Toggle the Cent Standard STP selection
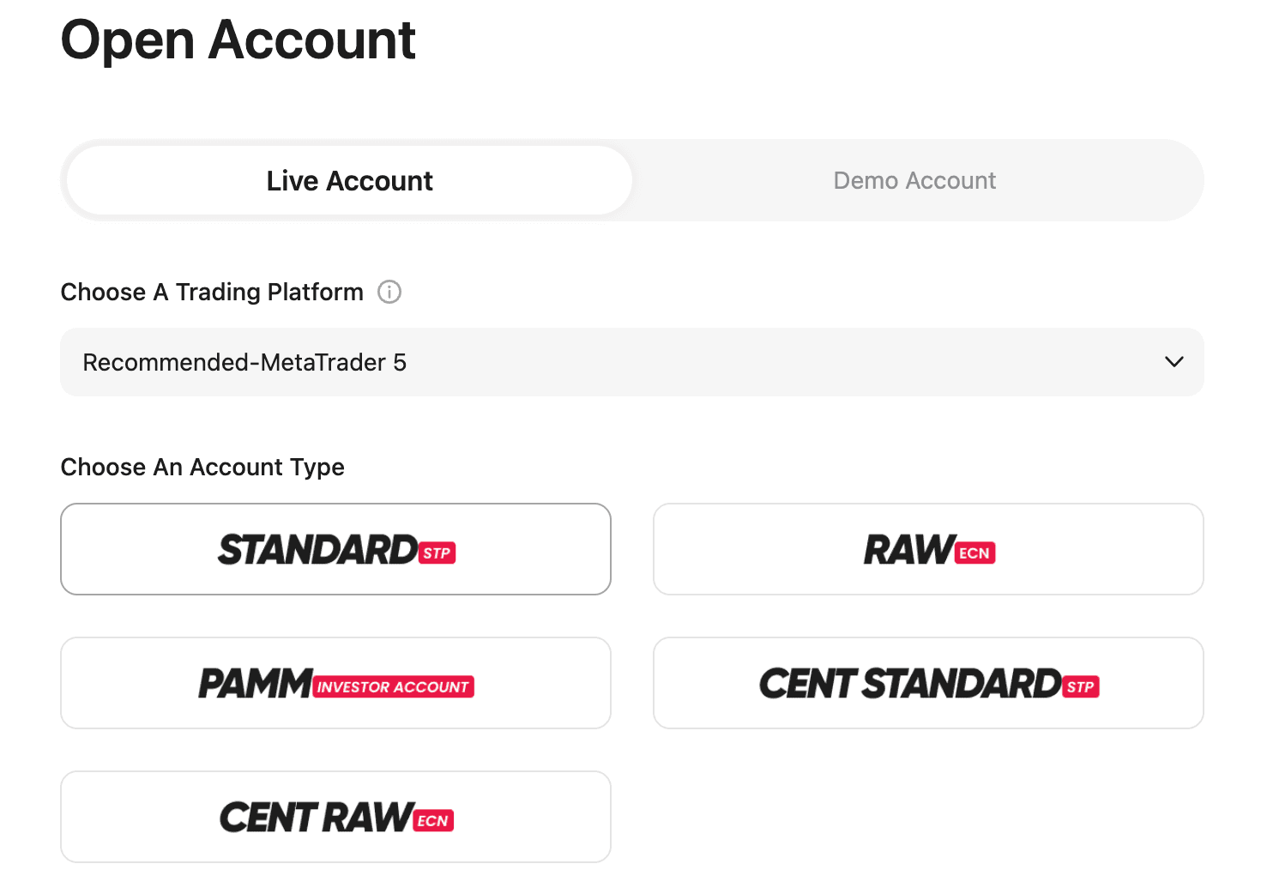The height and width of the screenshot is (894, 1261). (x=928, y=683)
